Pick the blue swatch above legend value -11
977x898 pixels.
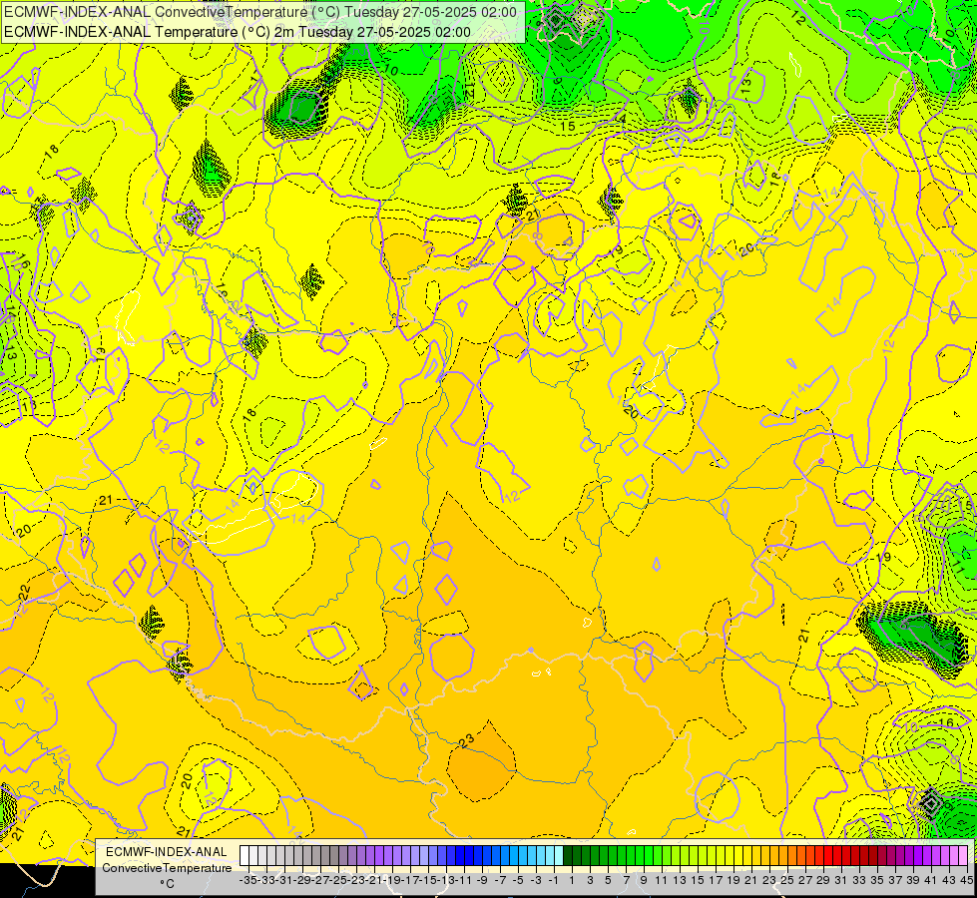coord(460,856)
